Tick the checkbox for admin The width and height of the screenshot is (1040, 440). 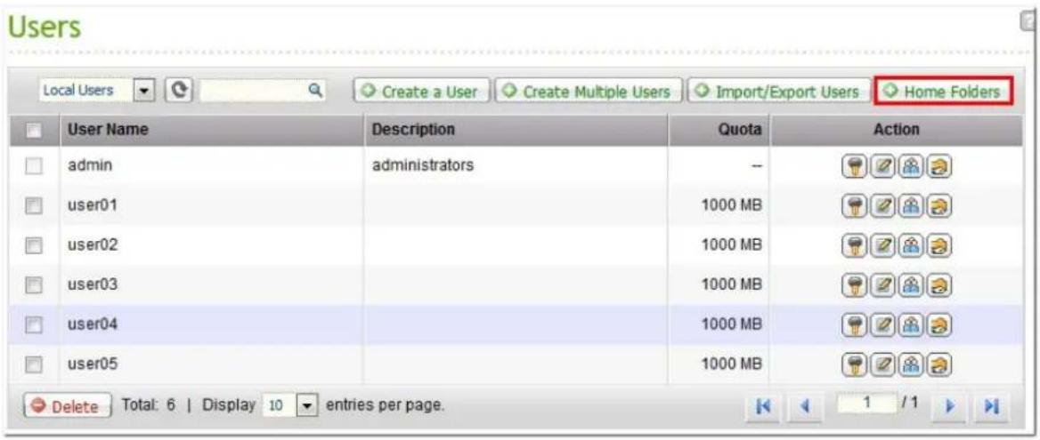pyautogui.click(x=33, y=167)
